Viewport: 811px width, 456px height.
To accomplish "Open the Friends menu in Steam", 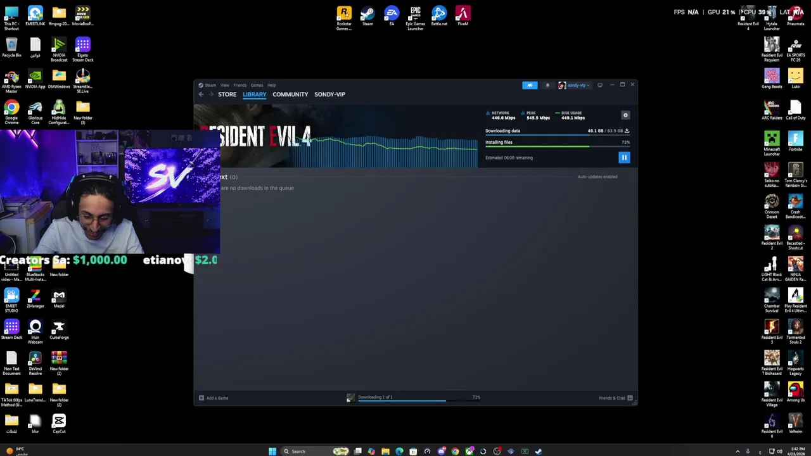I will click(240, 85).
